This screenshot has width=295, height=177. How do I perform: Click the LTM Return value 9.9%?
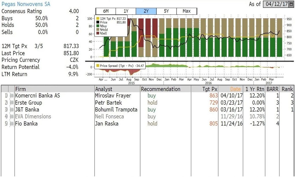[x=73, y=74]
